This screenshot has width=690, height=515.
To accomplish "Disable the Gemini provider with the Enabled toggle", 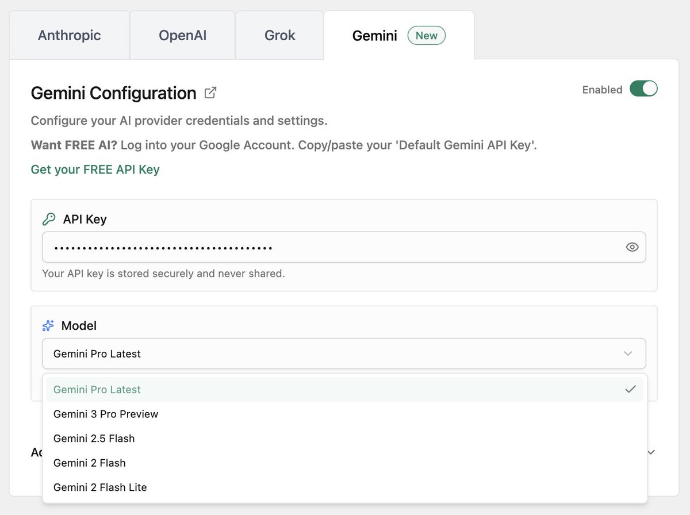I will click(644, 89).
